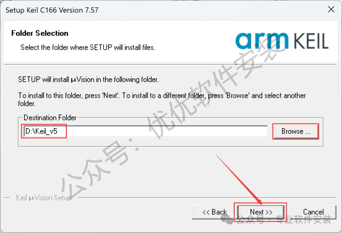The image size is (342, 233).
Task: Go to previous step with << Back
Action: tap(214, 212)
